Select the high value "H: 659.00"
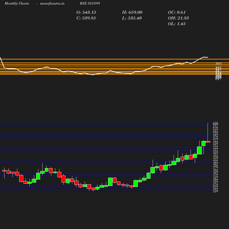The image size is (229, 229). tap(132, 12)
